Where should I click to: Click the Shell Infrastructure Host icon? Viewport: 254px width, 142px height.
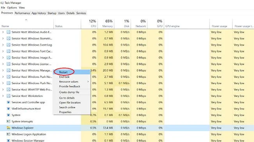9,109
